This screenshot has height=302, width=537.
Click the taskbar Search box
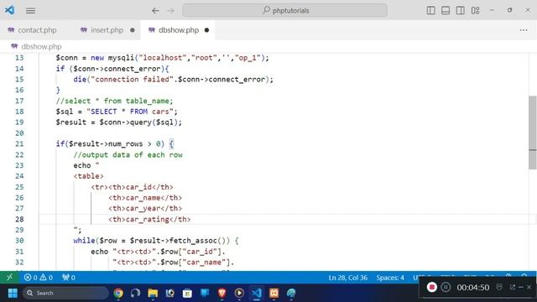[x=65, y=293]
